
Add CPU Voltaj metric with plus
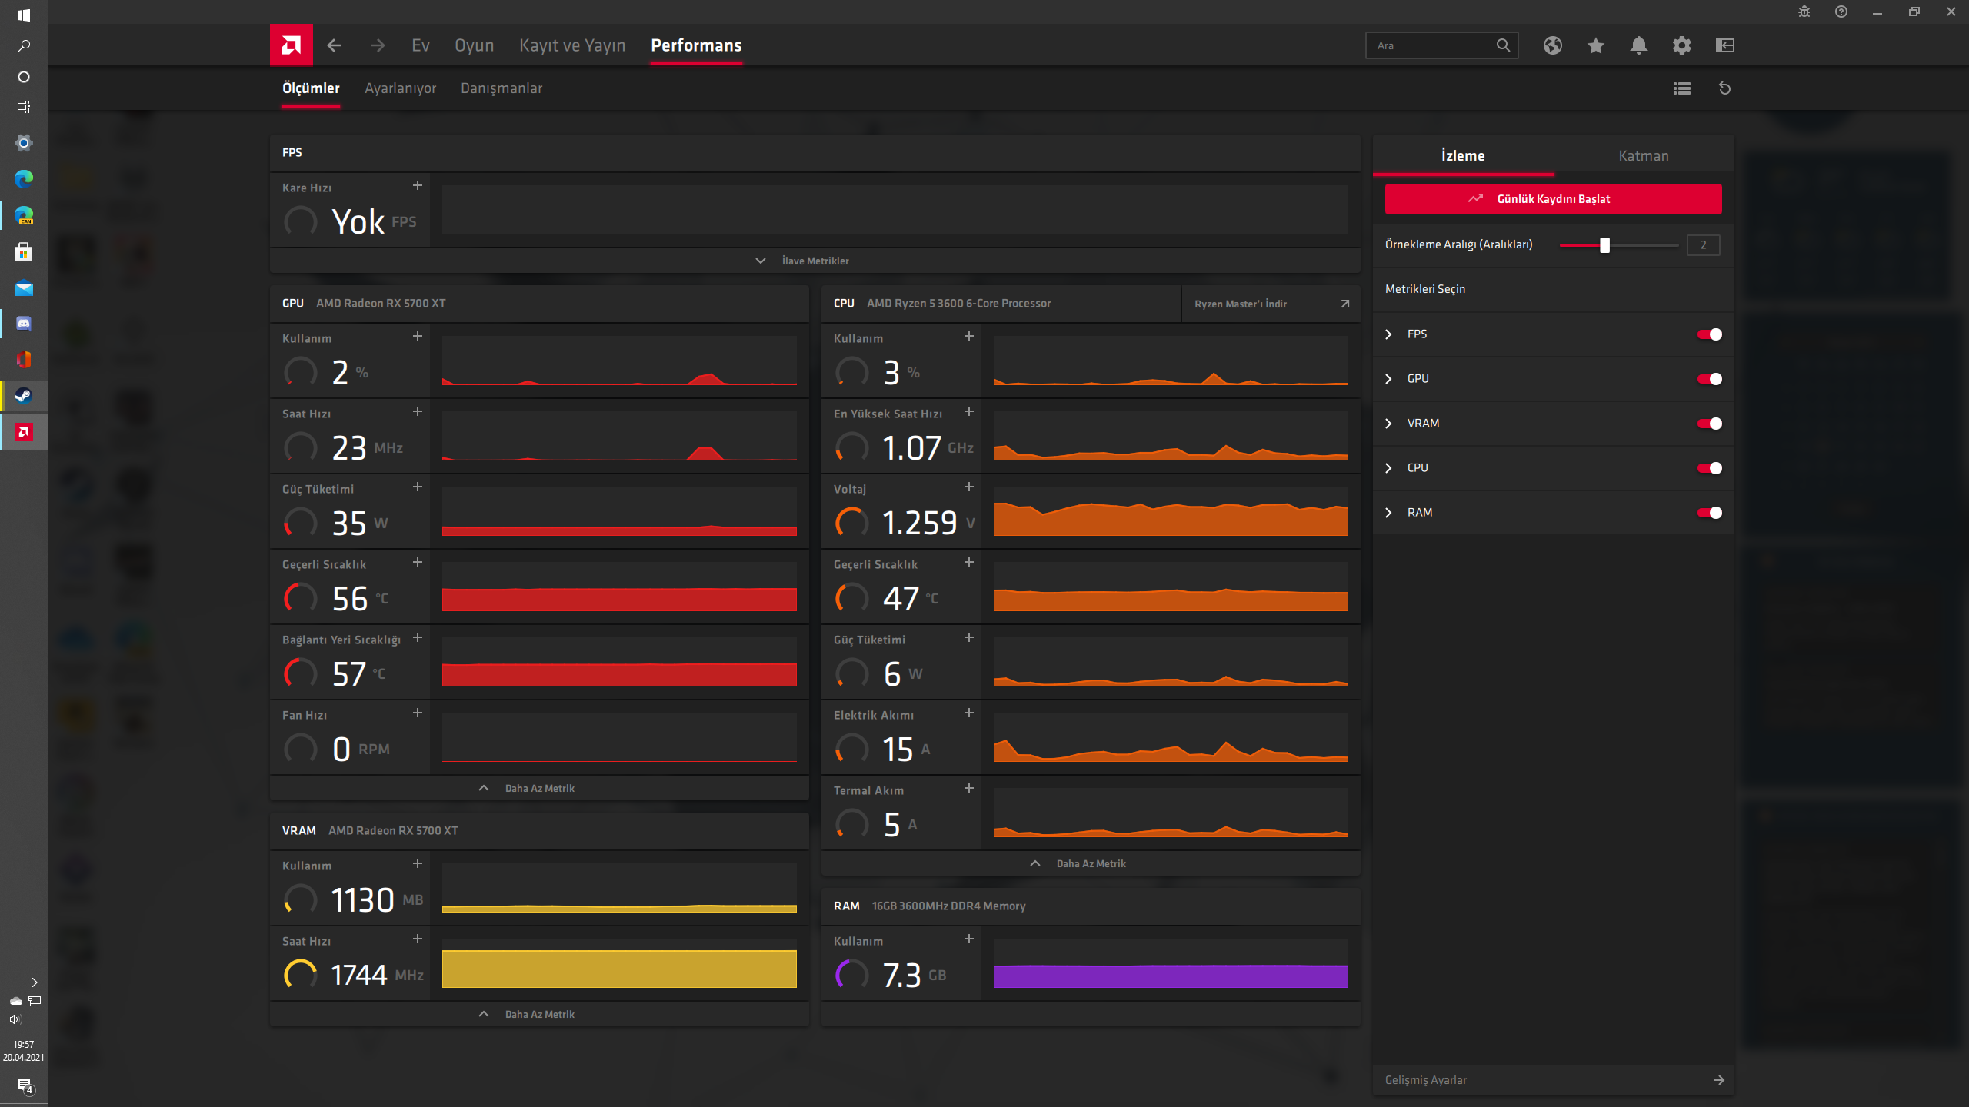coord(969,487)
